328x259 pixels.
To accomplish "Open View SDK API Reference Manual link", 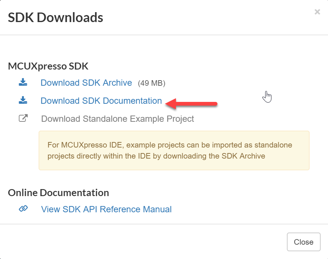I will tap(106, 209).
